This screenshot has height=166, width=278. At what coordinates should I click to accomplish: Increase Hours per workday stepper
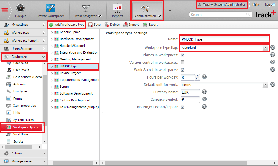(197, 76)
